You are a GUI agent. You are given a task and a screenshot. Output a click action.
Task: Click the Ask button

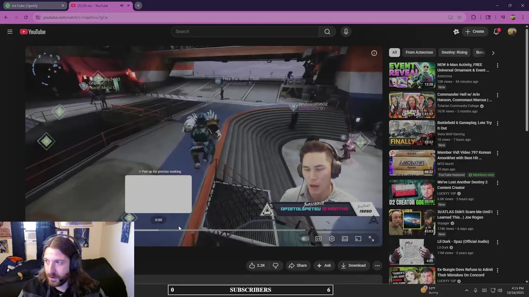point(324,266)
